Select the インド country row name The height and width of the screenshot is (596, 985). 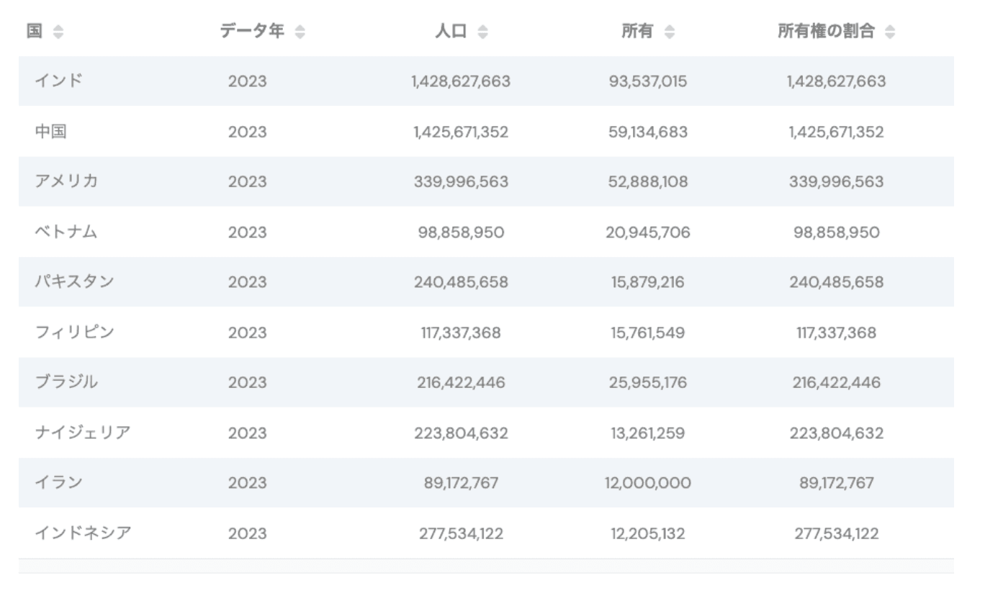pyautogui.click(x=58, y=81)
